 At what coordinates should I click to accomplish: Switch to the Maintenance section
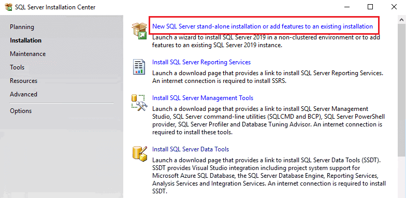[28, 54]
